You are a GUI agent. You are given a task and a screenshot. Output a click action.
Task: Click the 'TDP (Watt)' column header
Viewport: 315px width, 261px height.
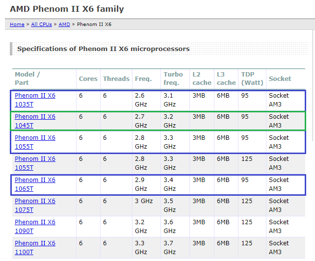(252, 78)
